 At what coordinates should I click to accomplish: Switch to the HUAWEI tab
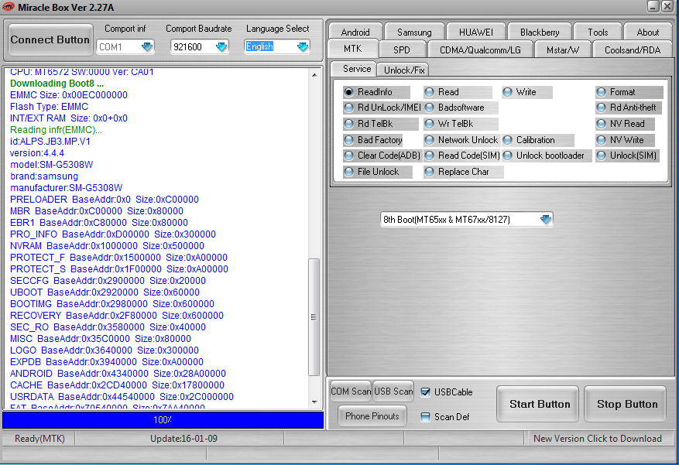[x=475, y=32]
